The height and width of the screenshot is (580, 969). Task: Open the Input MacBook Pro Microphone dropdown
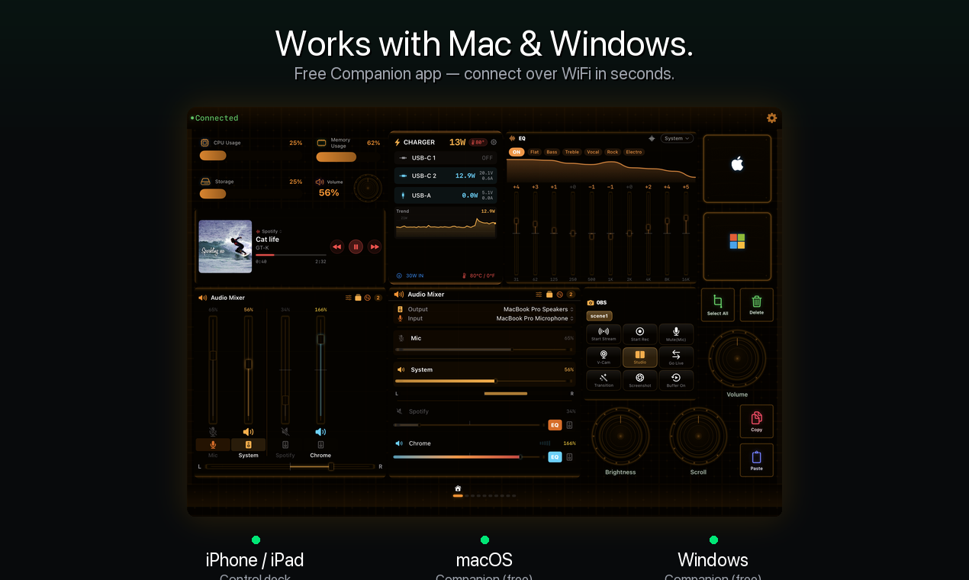[x=535, y=318]
